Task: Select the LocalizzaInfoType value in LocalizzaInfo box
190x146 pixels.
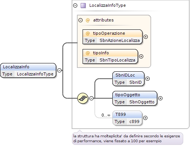Action: coord(35,74)
